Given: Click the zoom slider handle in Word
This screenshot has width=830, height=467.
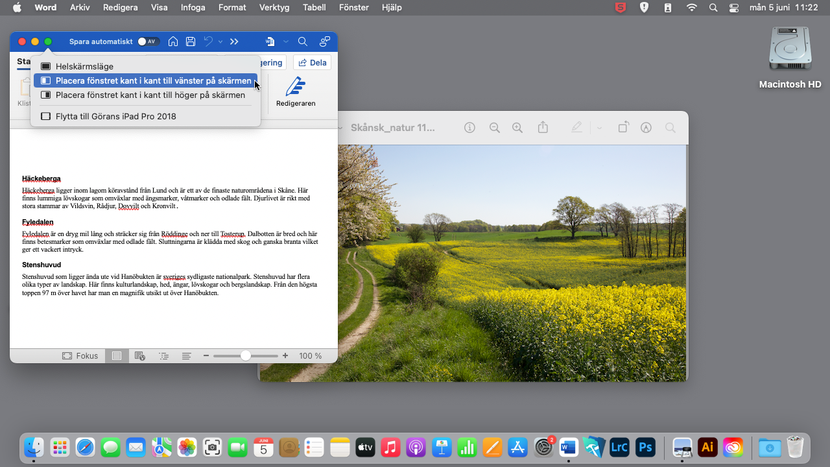Looking at the screenshot, I should tap(245, 356).
